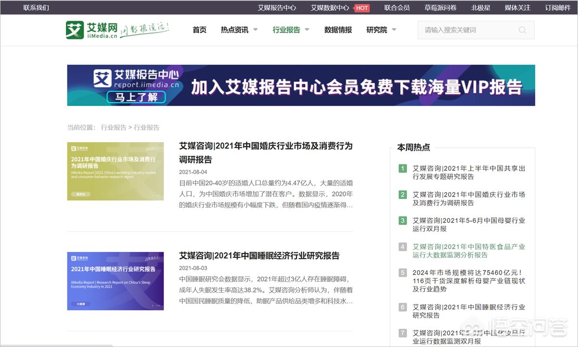The height and width of the screenshot is (347, 578).
Task: Click the search keyword input field
Action: pyautogui.click(x=476, y=30)
